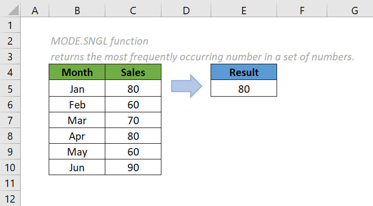Select row 5 header
This screenshot has width=373, height=206.
[11, 89]
